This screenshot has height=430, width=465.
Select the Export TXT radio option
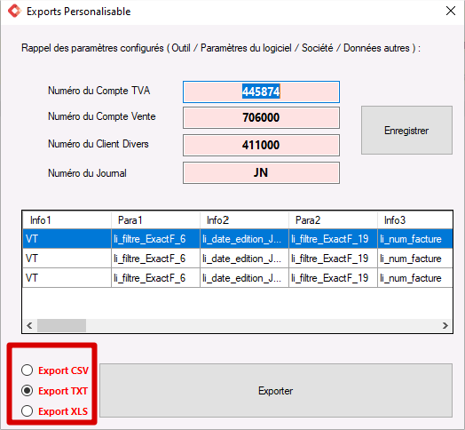(27, 391)
